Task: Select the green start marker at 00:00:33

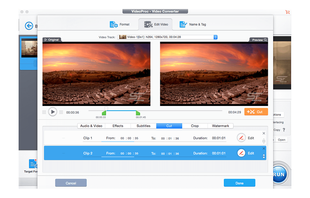Action: [x=104, y=113]
